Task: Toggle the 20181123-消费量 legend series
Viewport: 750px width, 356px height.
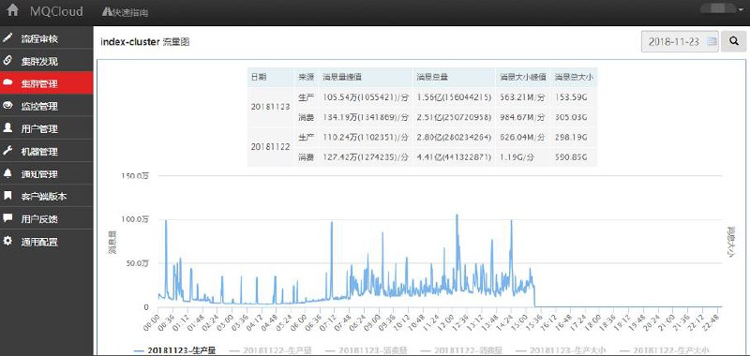Action: click(x=366, y=350)
